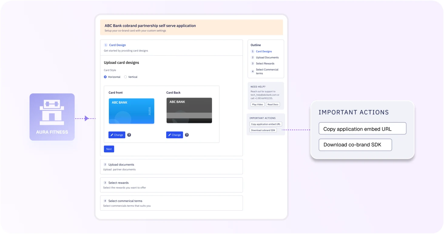Screen dimensions: 444x234
Task: Click the Aura Fitness logo tile
Action: [x=52, y=117]
